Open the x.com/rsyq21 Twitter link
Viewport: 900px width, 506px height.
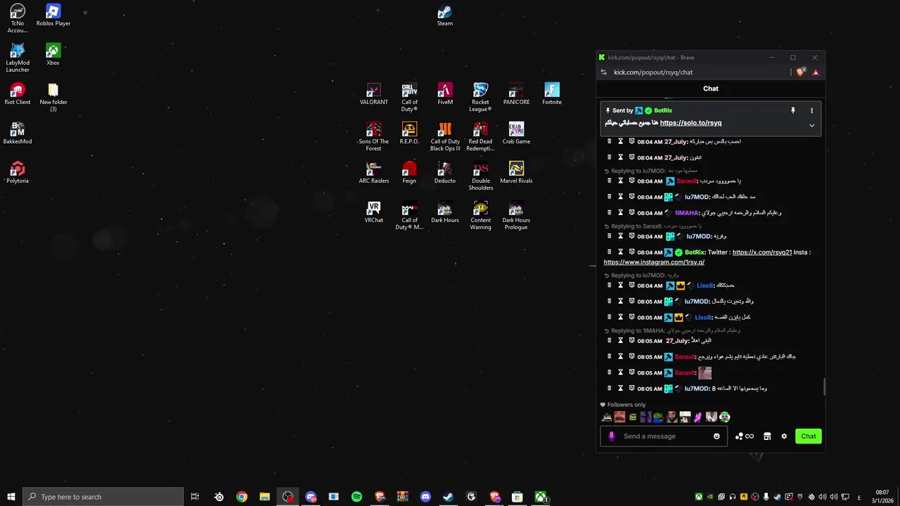click(762, 252)
